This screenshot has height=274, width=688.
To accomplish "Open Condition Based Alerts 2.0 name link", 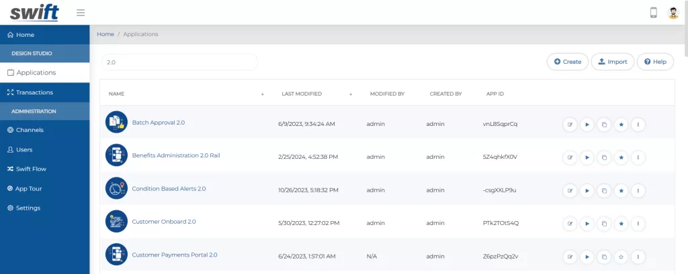I will coord(169,189).
